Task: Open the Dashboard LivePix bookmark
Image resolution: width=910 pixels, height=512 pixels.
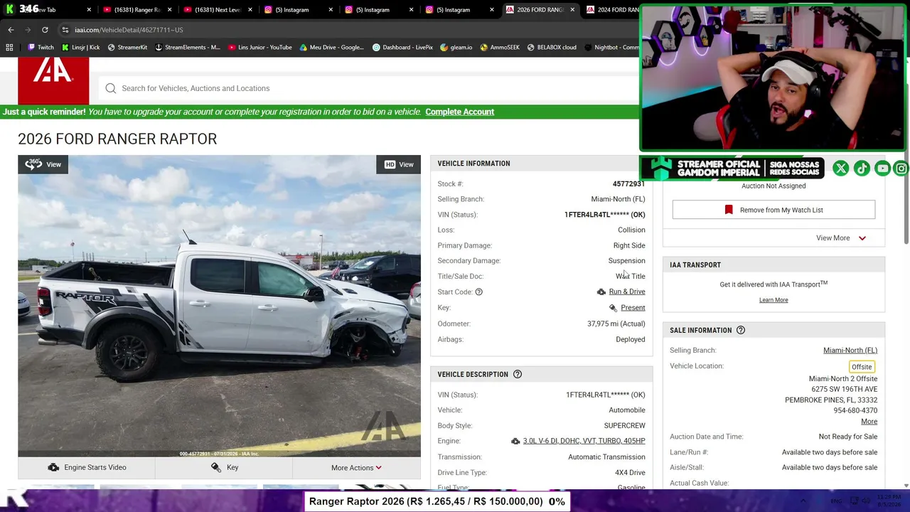Action: coord(402,48)
